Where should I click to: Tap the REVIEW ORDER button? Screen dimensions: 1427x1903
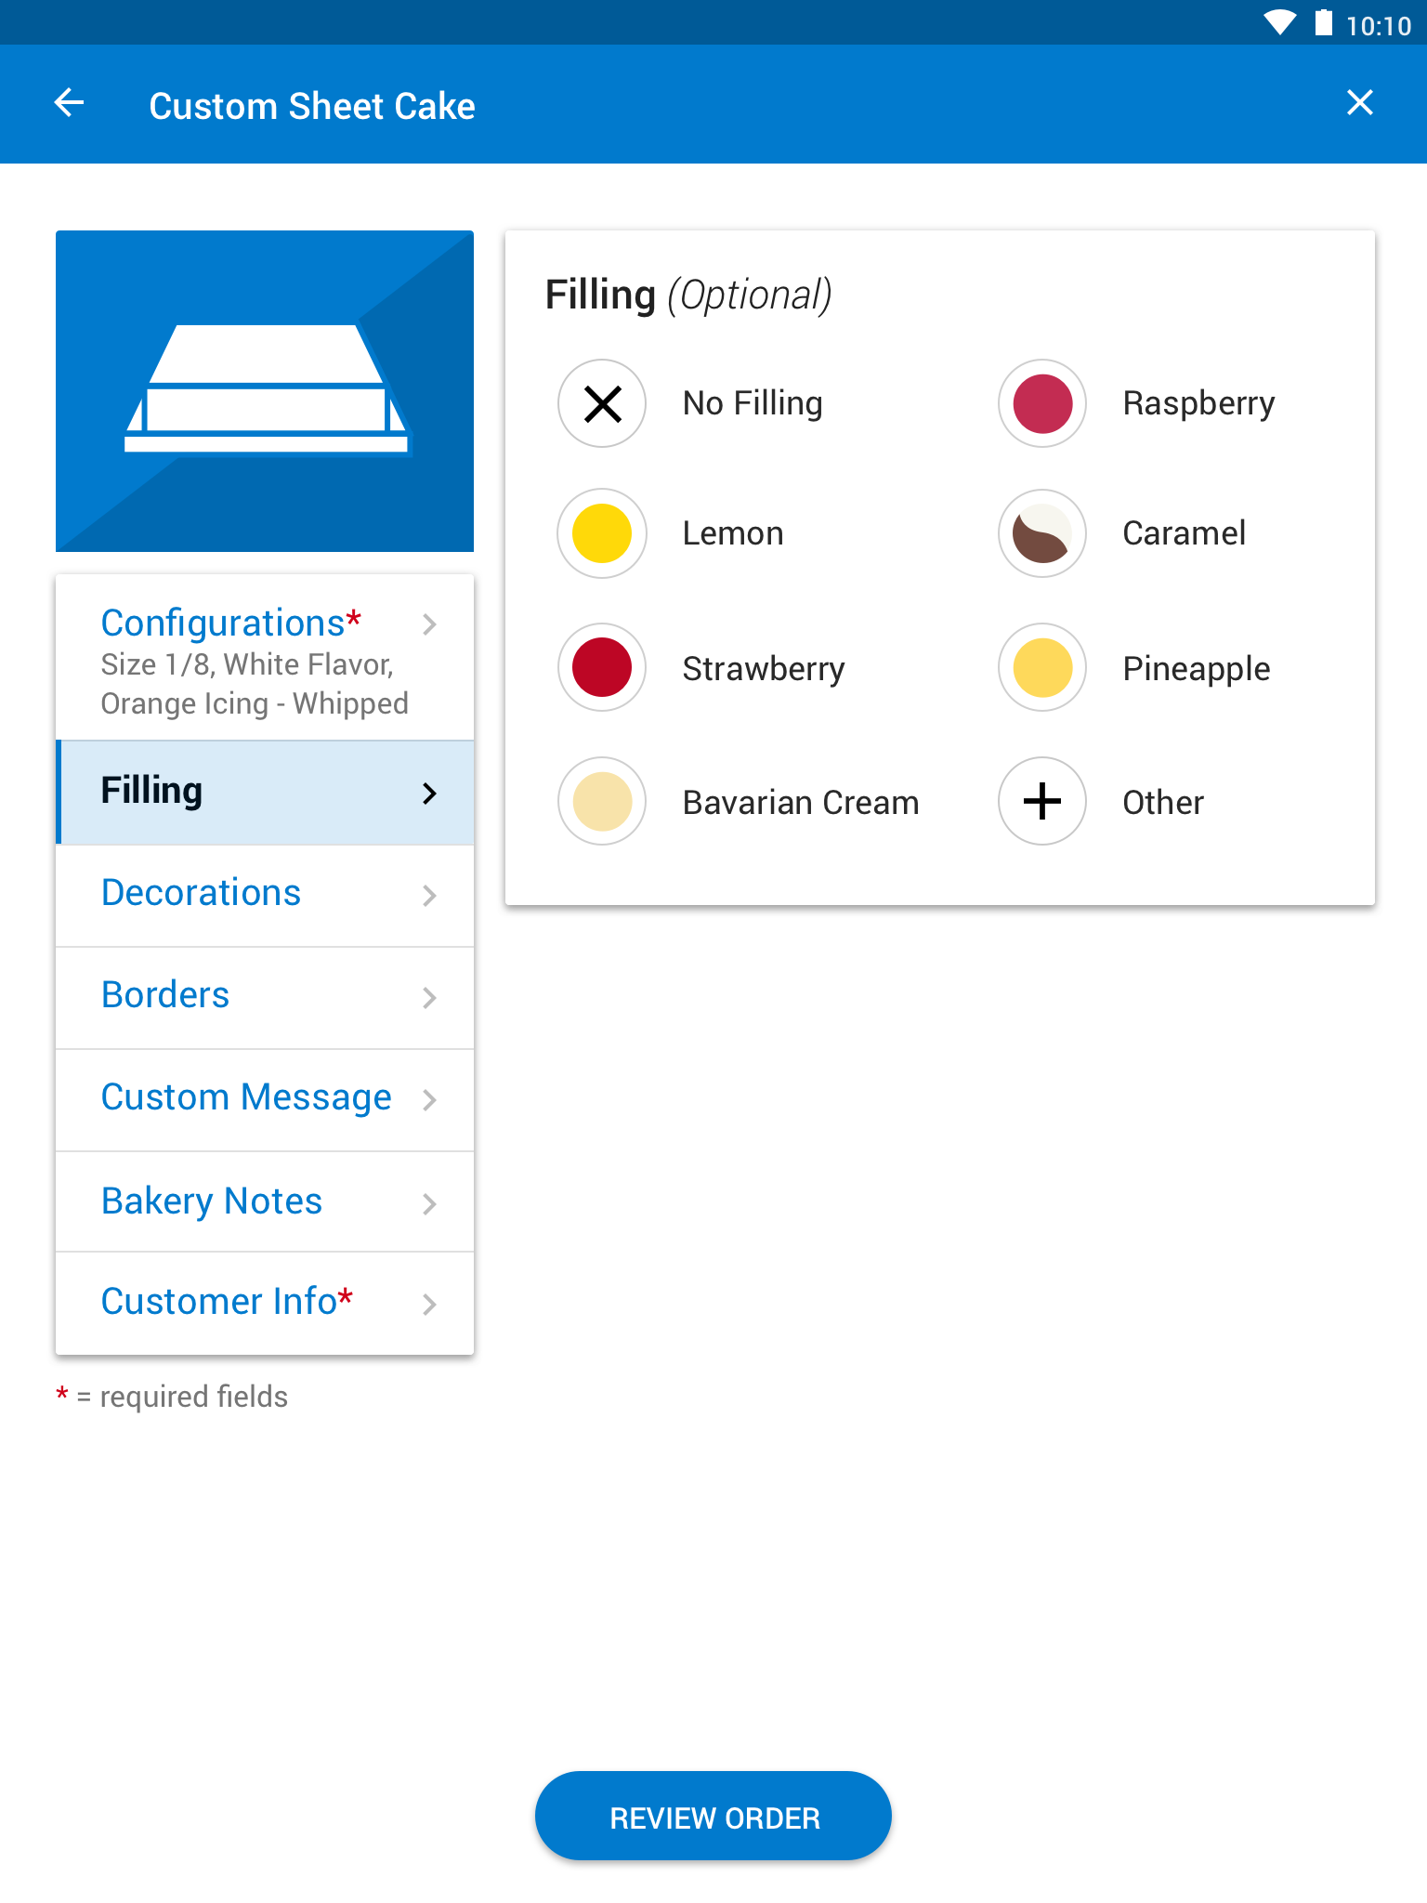click(x=713, y=1816)
